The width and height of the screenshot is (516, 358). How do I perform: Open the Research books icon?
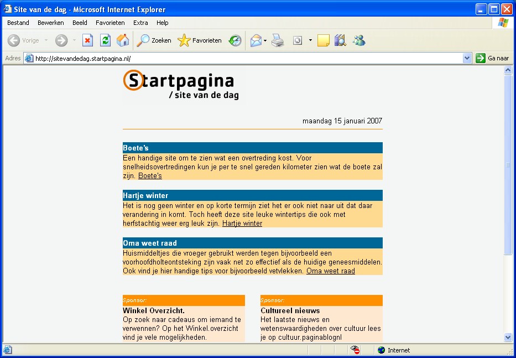(340, 40)
